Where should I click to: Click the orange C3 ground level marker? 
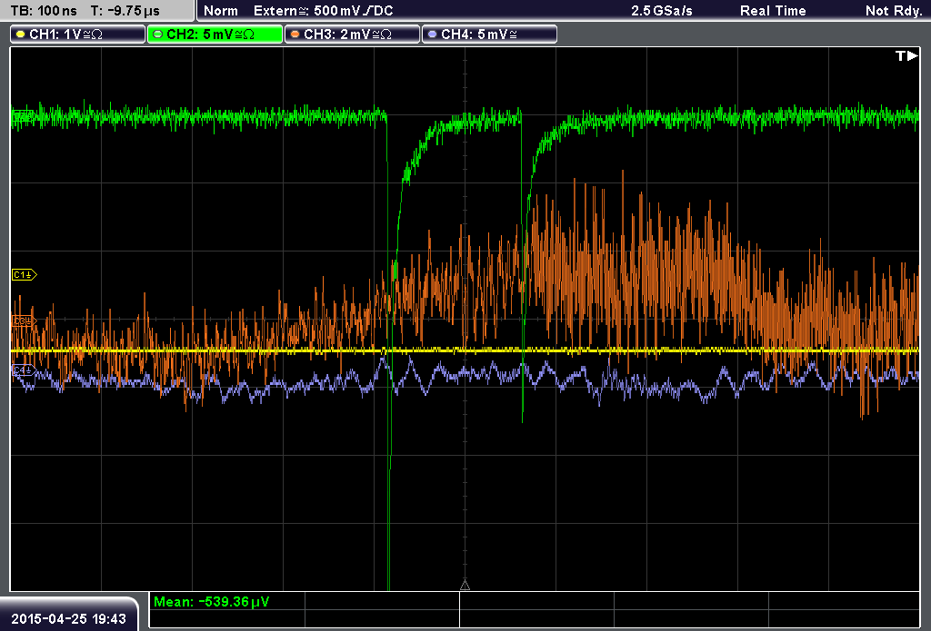point(25,320)
